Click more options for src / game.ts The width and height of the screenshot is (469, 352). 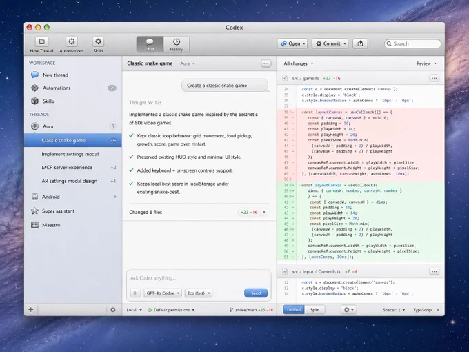[434, 78]
